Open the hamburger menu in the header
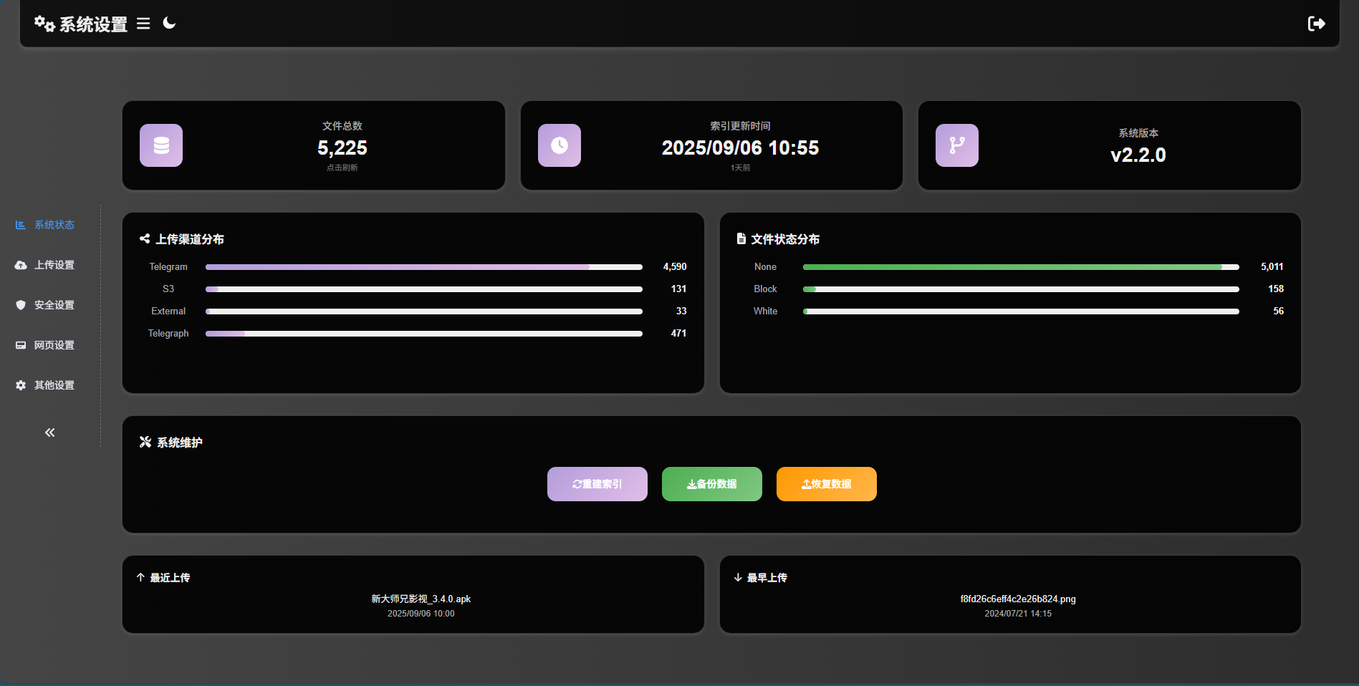The height and width of the screenshot is (686, 1359). 143,23
